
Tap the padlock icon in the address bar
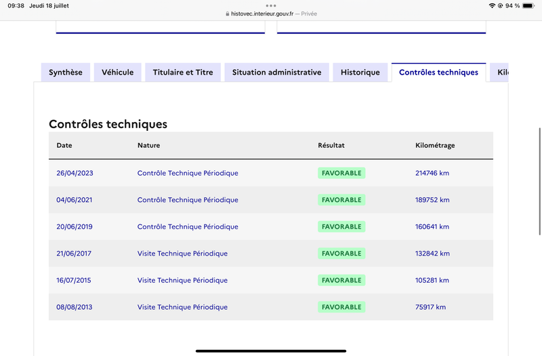(227, 14)
